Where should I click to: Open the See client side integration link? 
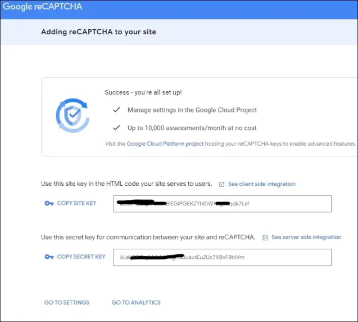coord(262,184)
